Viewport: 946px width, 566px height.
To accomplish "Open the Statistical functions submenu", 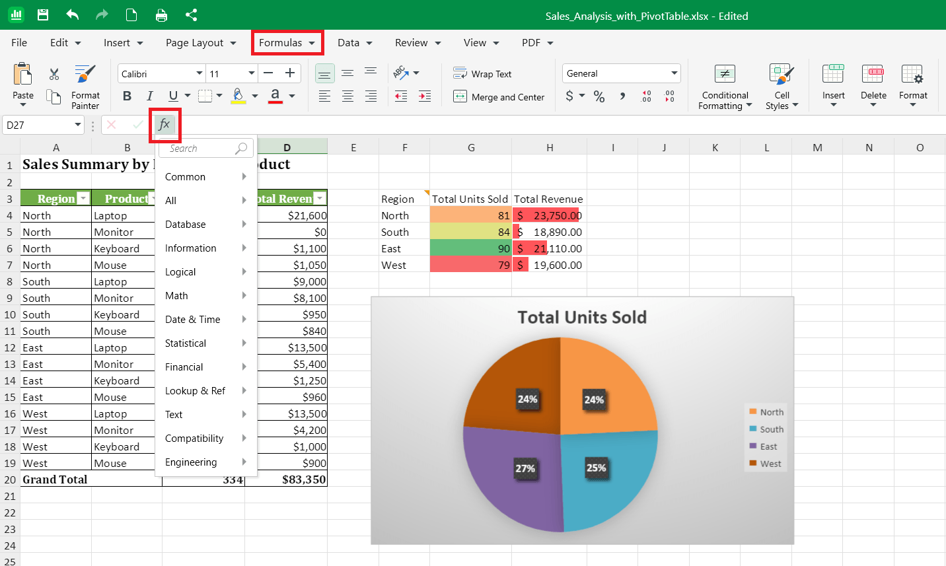I will tap(206, 343).
